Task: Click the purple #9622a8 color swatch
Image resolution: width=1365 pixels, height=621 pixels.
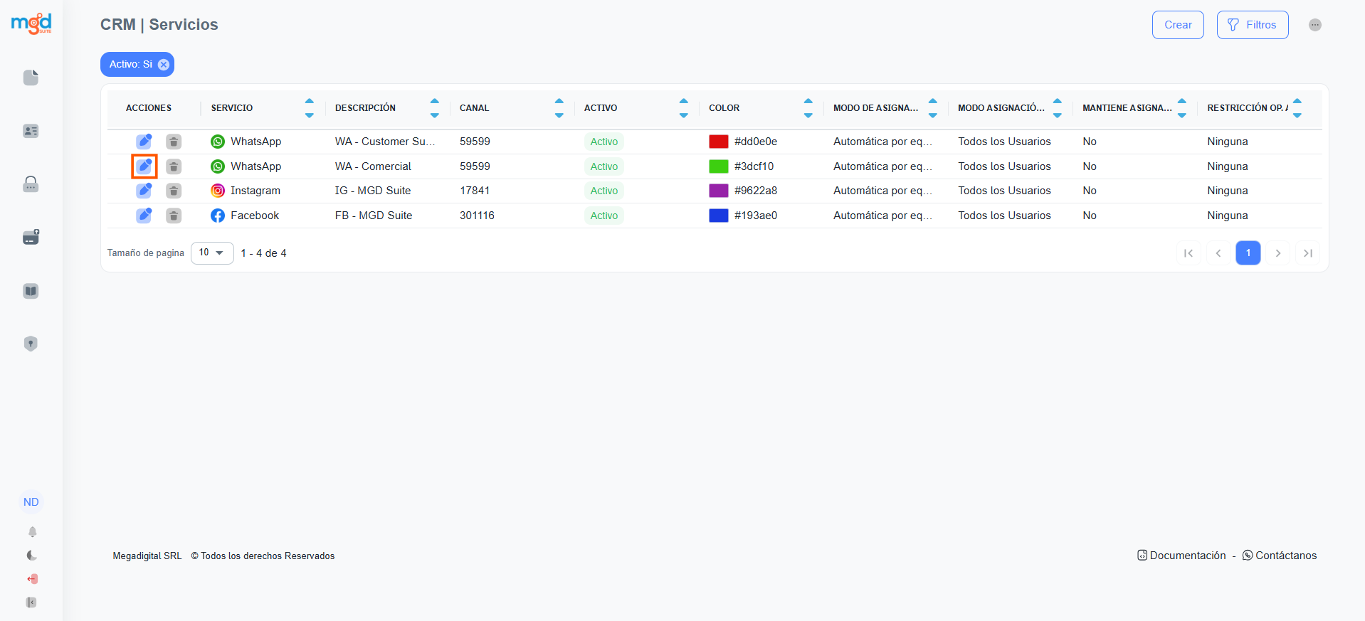Action: click(x=718, y=191)
